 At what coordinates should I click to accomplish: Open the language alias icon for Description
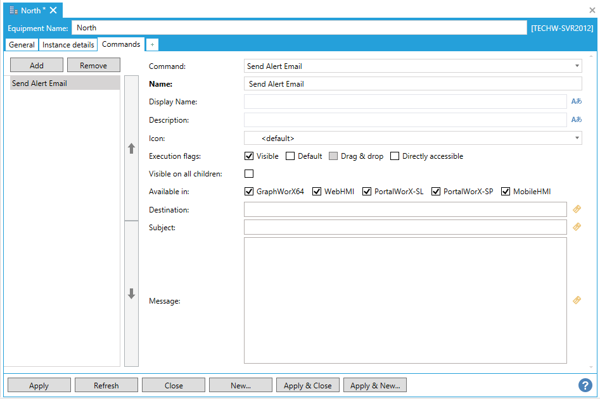(576, 120)
